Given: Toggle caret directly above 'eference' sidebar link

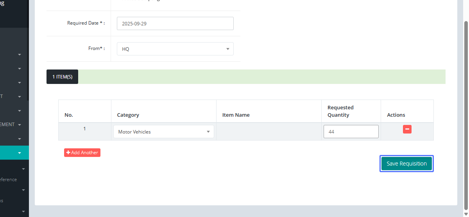Looking at the screenshot, I should 23,169.
